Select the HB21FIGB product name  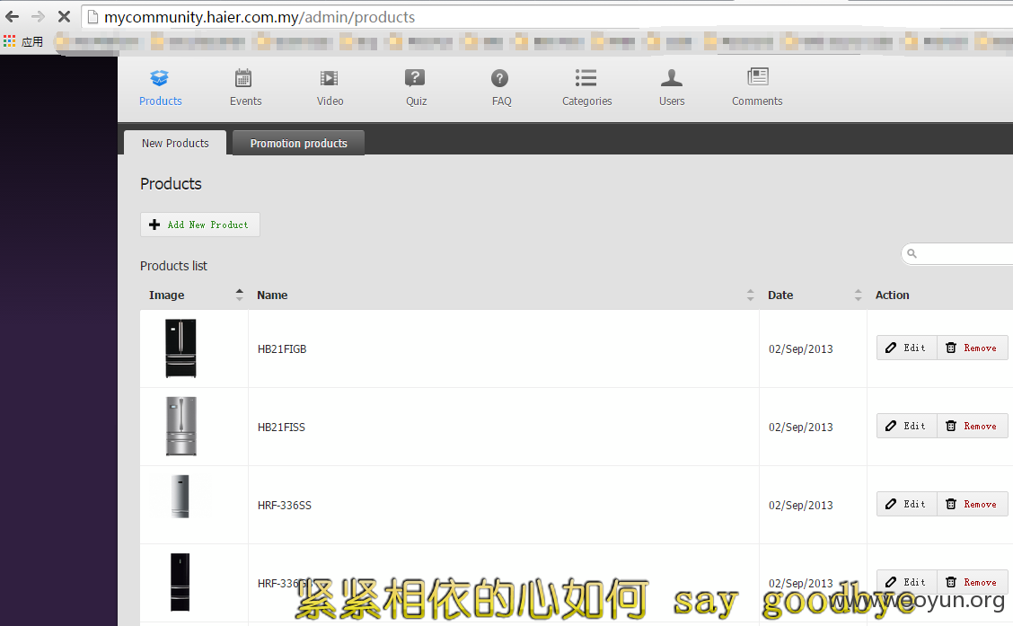click(282, 348)
